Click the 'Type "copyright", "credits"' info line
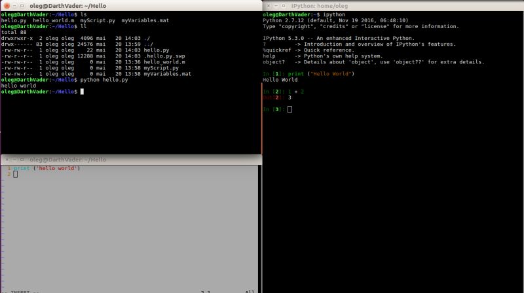The height and width of the screenshot is (293, 524). 361,26
